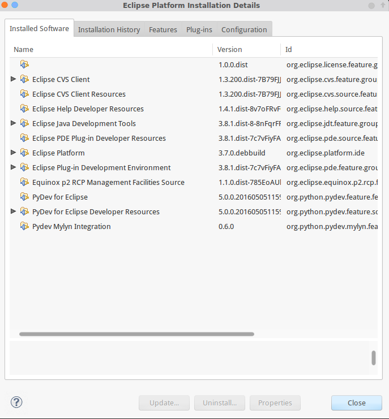Open the help question-mark icon
389x419 pixels.
coord(16,402)
